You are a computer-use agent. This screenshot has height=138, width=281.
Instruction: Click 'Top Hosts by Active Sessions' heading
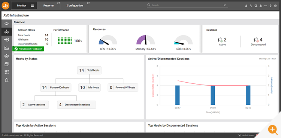coord(36,126)
